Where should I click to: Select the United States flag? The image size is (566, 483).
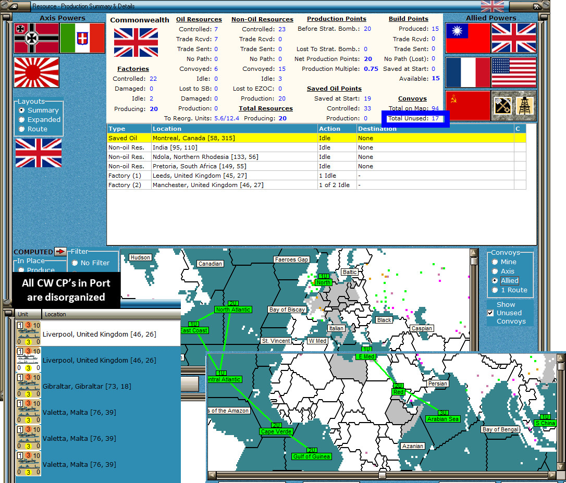(514, 72)
